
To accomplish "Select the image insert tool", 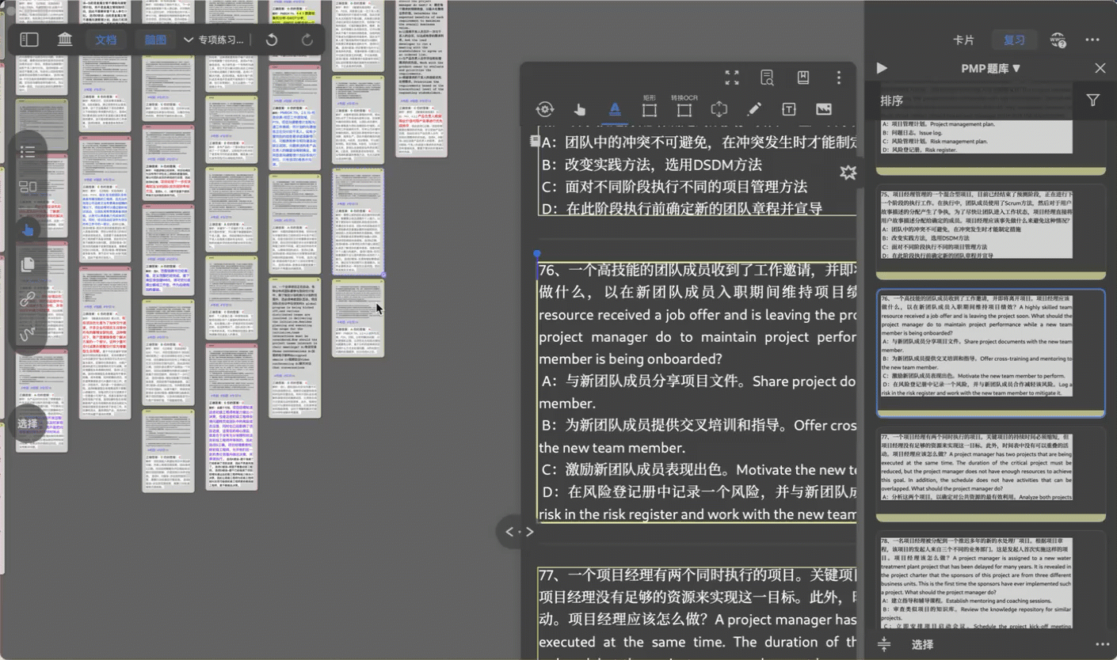I will point(824,110).
